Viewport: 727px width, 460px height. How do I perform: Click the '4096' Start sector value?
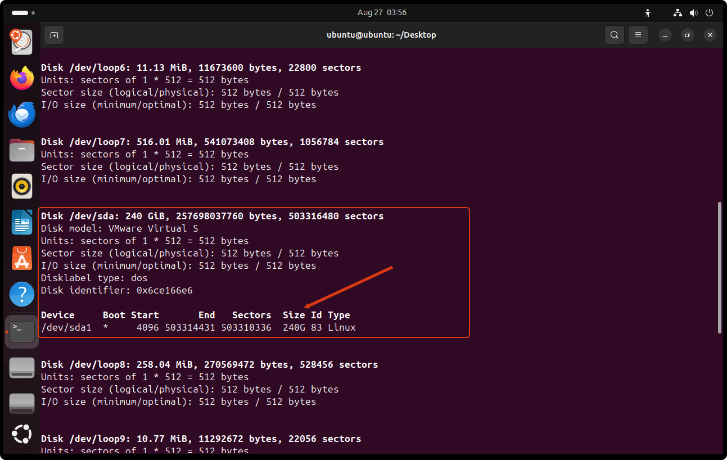148,327
